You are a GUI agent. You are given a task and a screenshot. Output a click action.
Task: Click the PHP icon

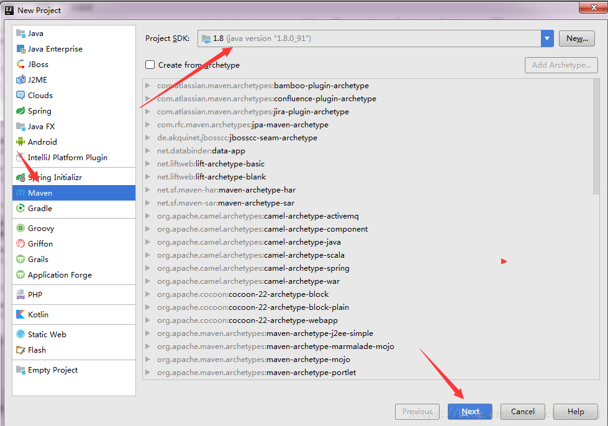pyautogui.click(x=20, y=294)
